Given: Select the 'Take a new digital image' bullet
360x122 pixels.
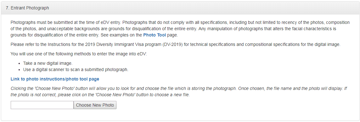Looking at the screenshot, I should (48, 63).
